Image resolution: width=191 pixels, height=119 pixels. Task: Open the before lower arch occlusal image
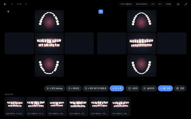tap(49, 66)
